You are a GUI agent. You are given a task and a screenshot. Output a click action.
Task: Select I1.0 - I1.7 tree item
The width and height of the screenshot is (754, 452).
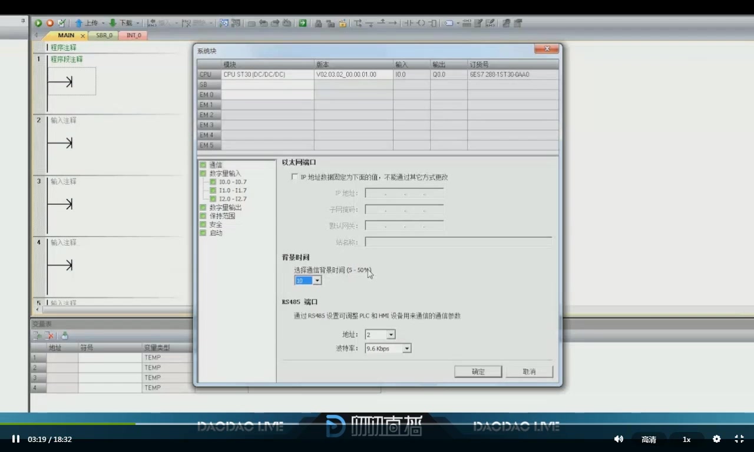(233, 190)
